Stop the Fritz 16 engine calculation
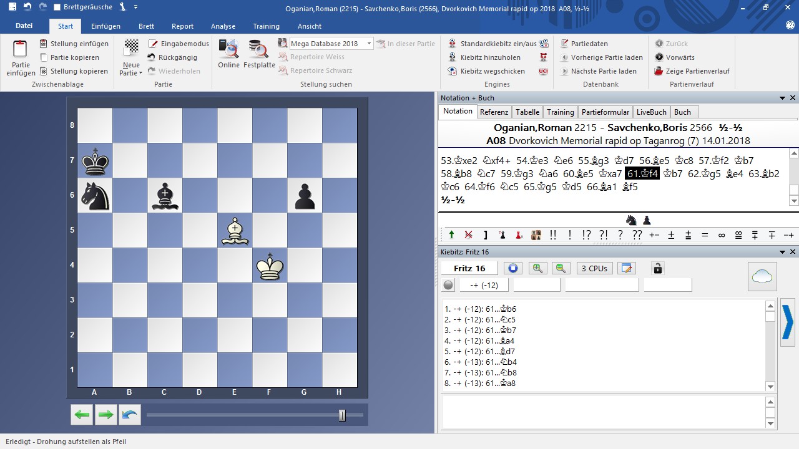Image resolution: width=799 pixels, height=449 pixels. [512, 268]
